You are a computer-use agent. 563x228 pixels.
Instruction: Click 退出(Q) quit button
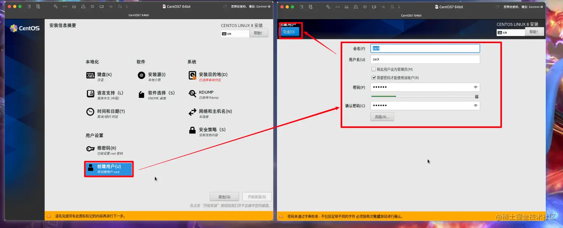pos(225,197)
